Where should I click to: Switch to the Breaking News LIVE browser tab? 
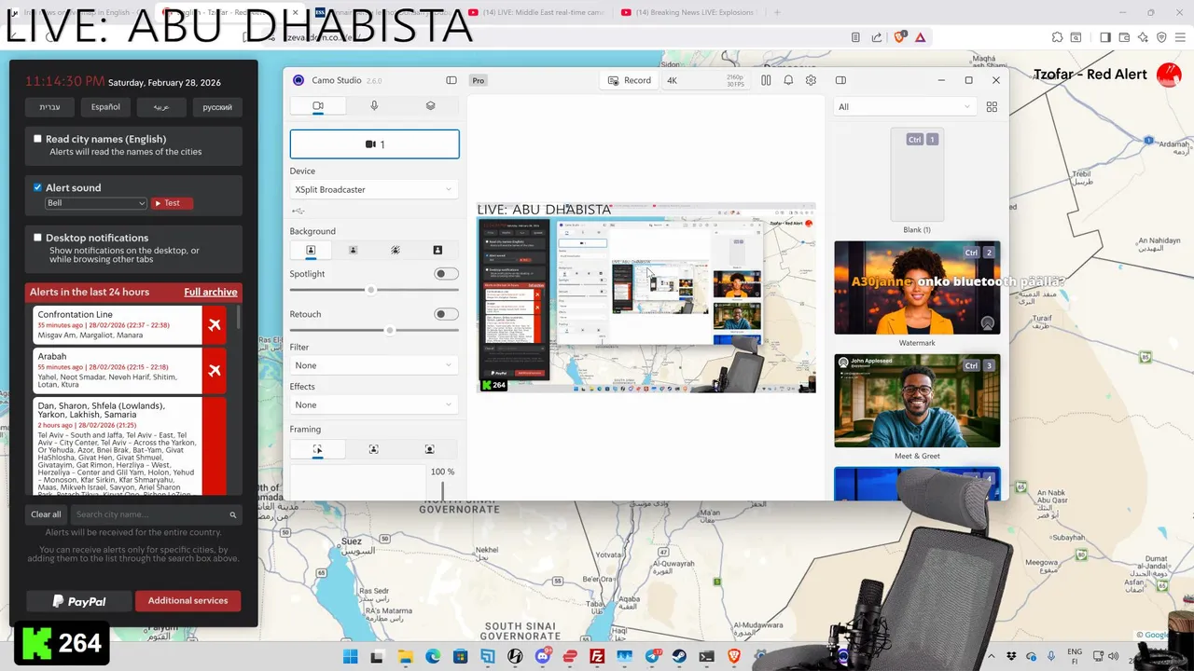(x=690, y=12)
